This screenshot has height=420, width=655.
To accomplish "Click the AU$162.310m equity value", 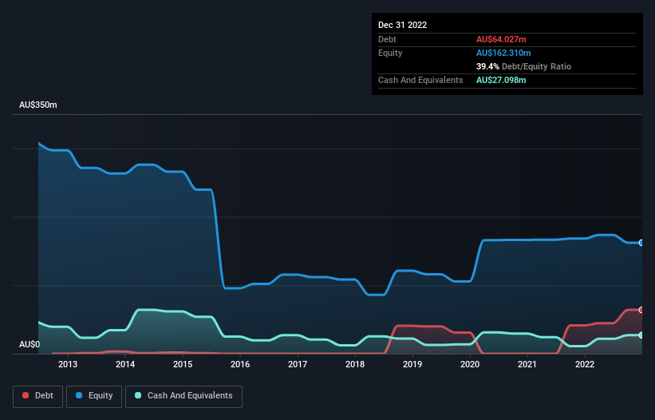I will coord(503,53).
